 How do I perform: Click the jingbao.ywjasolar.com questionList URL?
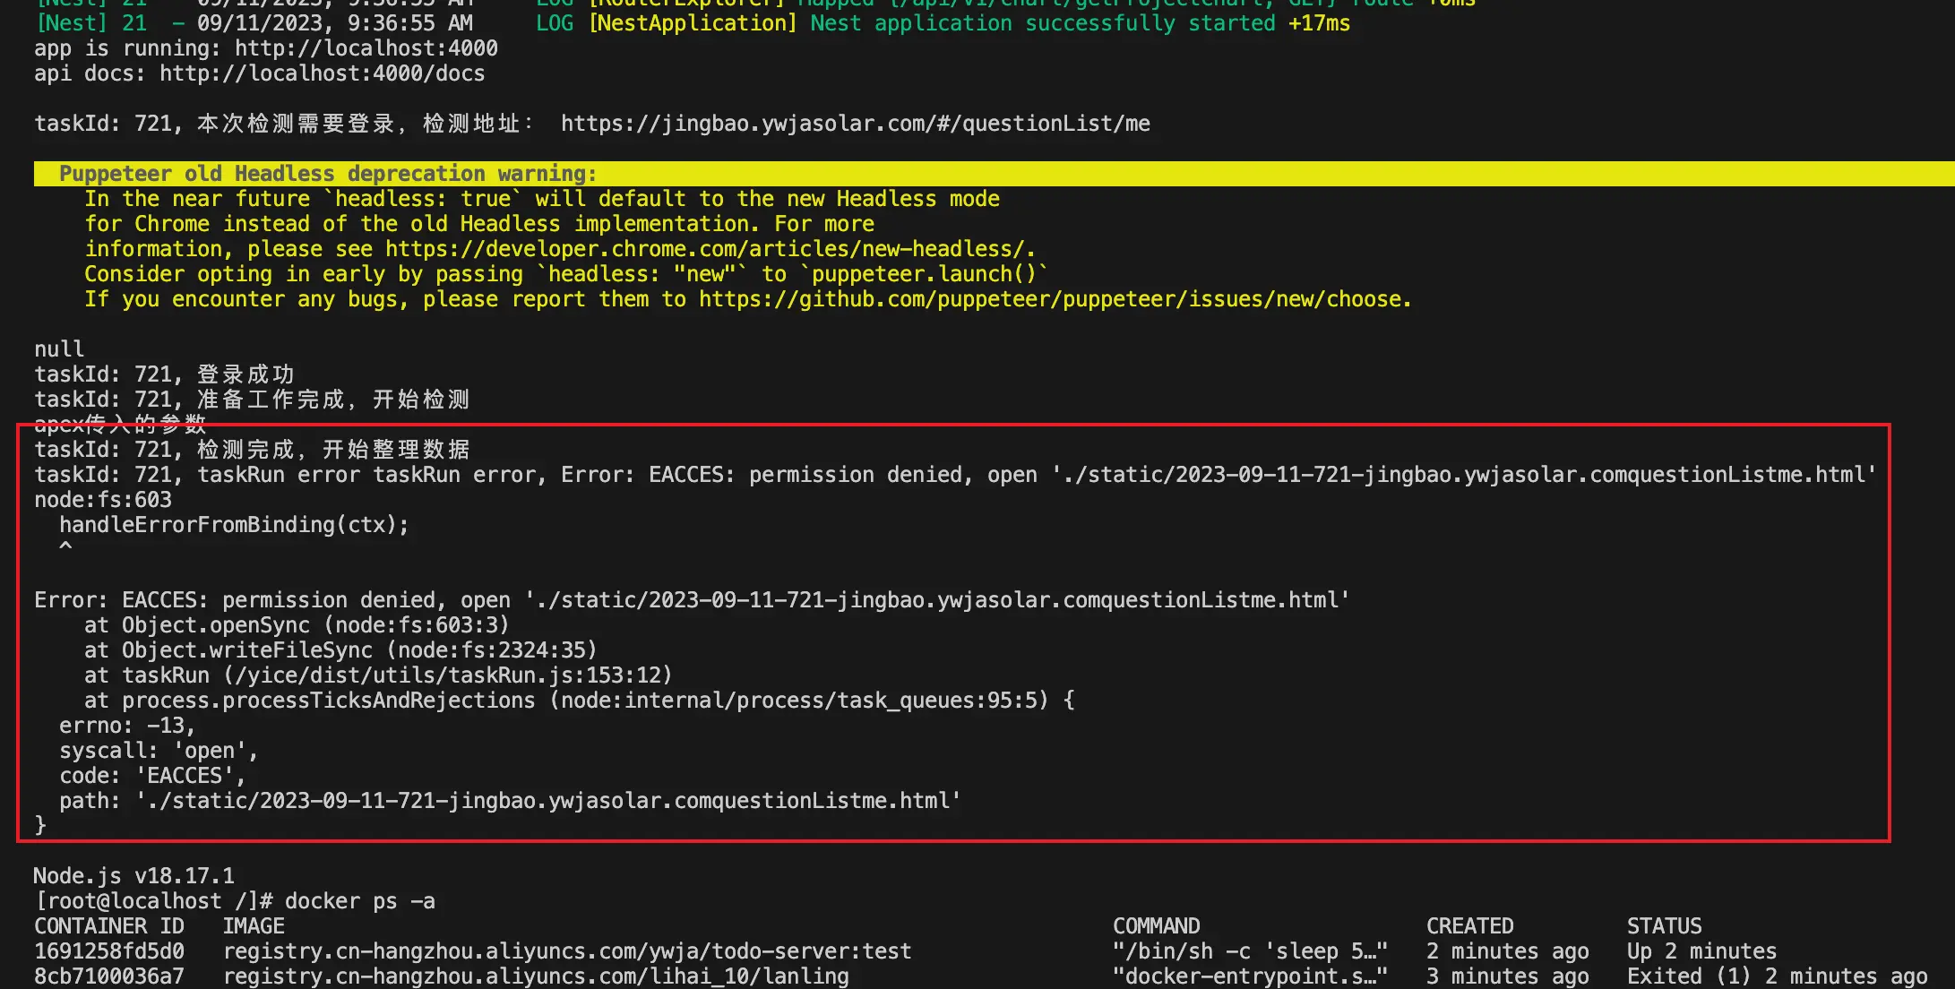tap(855, 123)
